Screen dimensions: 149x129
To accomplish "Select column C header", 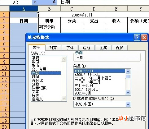I will point(72,9).
